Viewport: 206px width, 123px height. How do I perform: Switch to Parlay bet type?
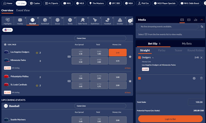click(x=162, y=50)
